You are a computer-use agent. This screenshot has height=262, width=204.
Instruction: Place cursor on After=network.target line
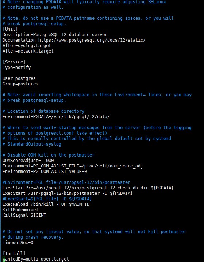click(28, 51)
